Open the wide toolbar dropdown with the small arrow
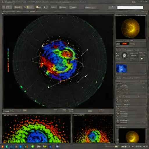 tap(91, 7)
